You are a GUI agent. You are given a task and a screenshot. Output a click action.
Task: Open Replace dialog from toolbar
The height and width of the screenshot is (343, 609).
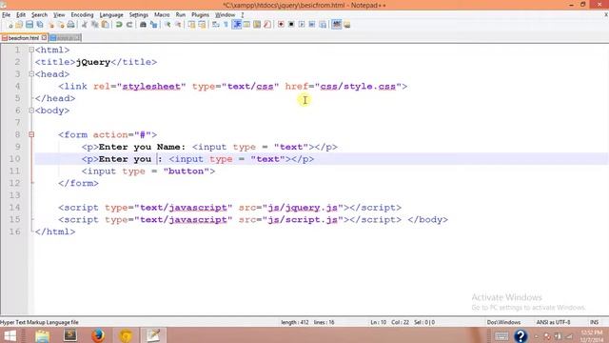click(154, 25)
